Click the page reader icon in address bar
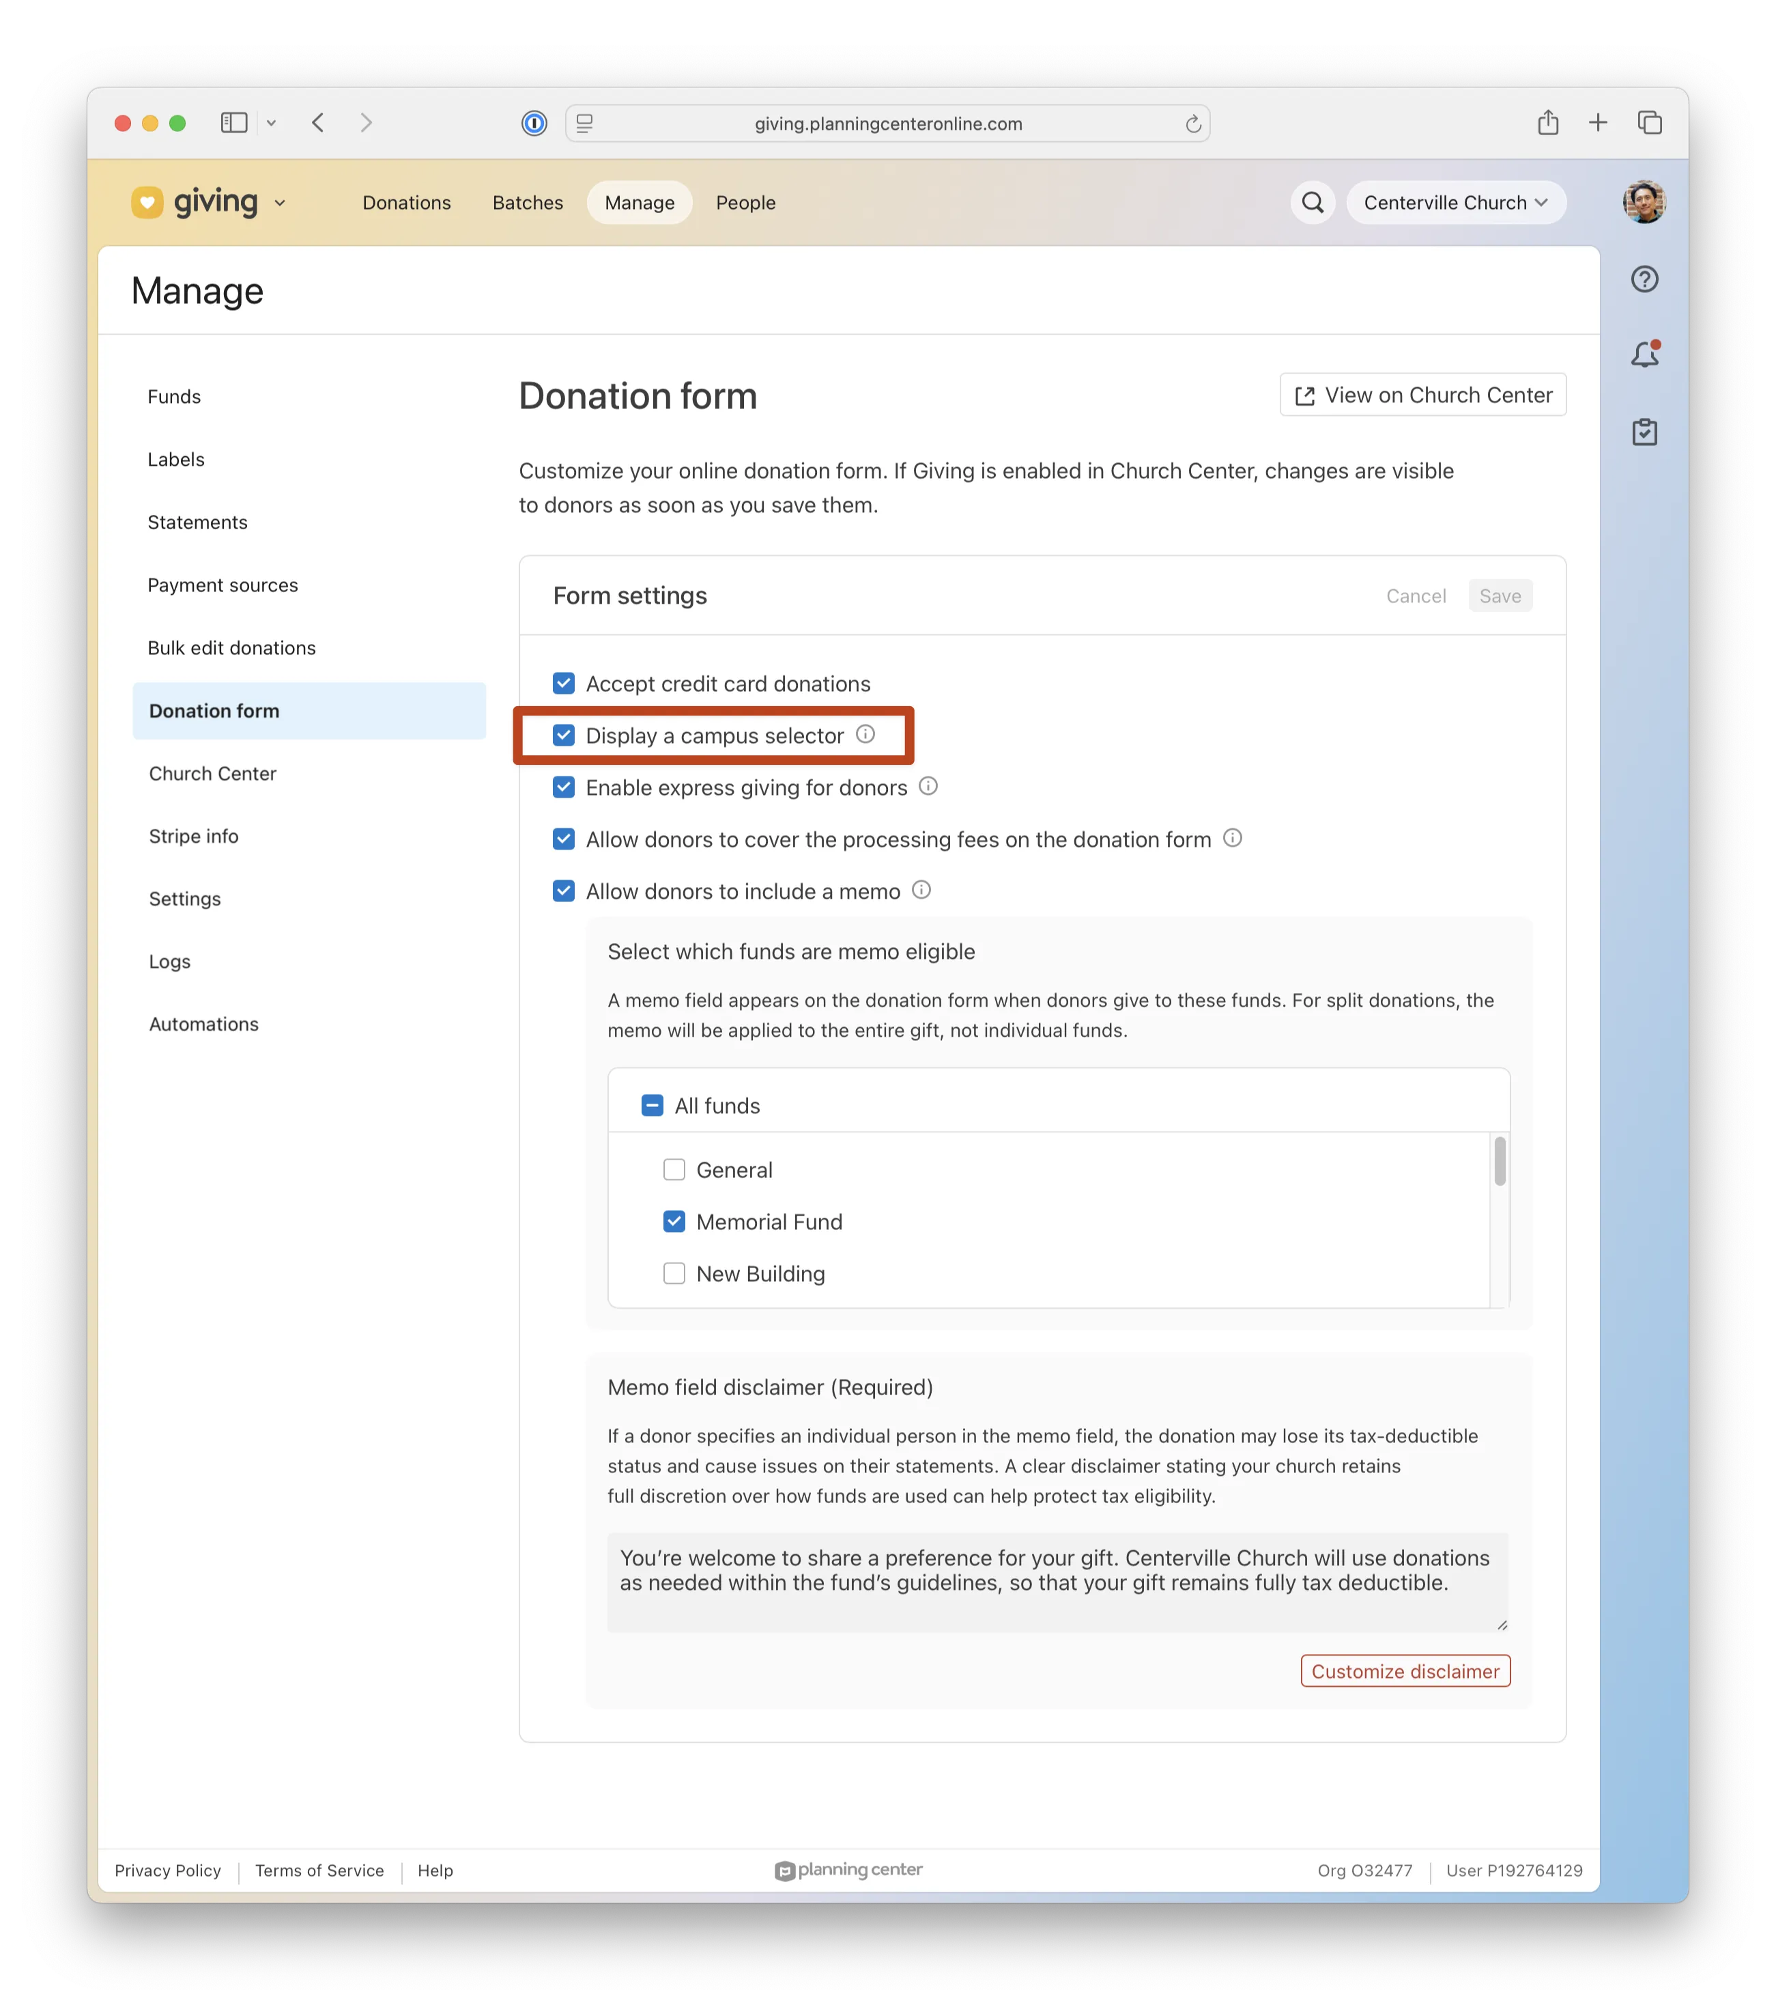1776x1990 pixels. 584,123
